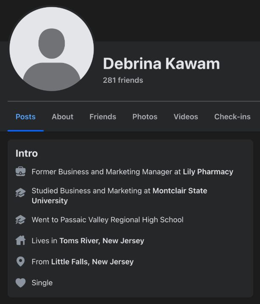
Task: Open the Friends tab
Action: tap(102, 117)
